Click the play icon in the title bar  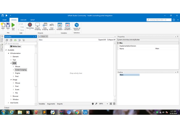click(6, 15)
